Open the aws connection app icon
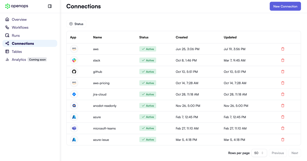Viewport: 307px width, 161px height. coord(74,49)
